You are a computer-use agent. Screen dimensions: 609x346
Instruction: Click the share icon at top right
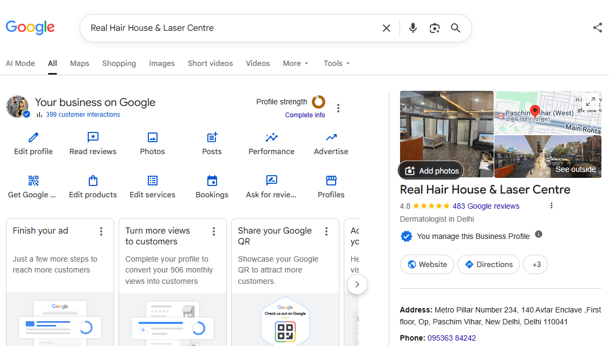pyautogui.click(x=597, y=28)
